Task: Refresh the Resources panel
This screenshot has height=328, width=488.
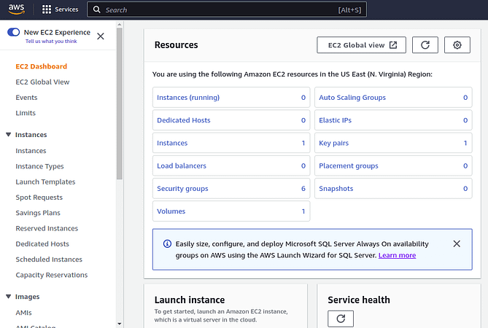Action: [425, 45]
